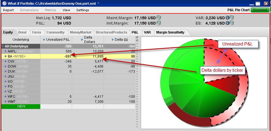
Task: Expand the CVX underlying row
Action: click(5, 61)
